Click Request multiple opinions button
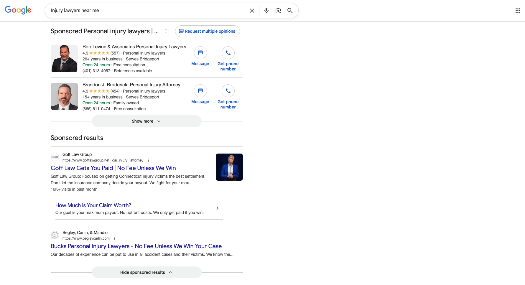This screenshot has width=525, height=285. 208,31
